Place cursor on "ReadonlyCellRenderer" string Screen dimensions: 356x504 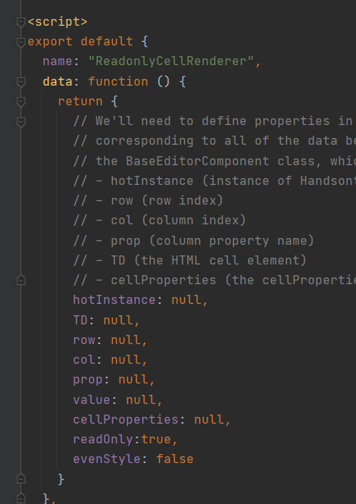coord(171,61)
